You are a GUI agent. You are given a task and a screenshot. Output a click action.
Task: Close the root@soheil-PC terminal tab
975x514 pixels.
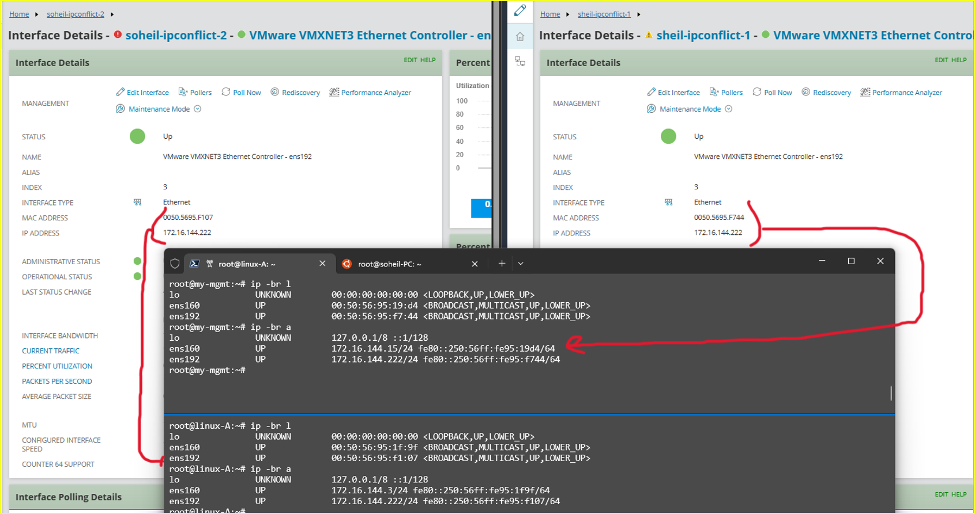click(x=475, y=264)
